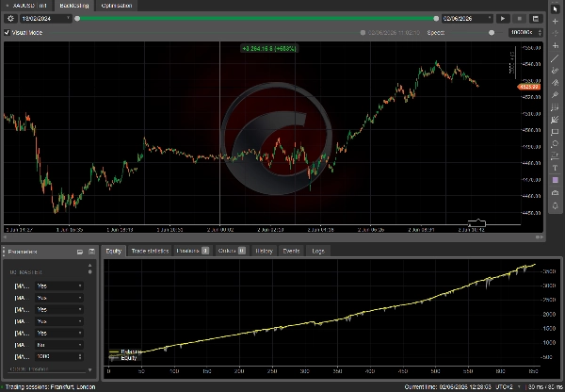Image resolution: width=565 pixels, height=392 pixels.
Task: Open the Equity tab
Action: tap(114, 251)
